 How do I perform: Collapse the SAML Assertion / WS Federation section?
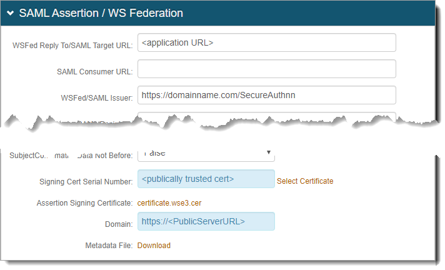(11, 13)
